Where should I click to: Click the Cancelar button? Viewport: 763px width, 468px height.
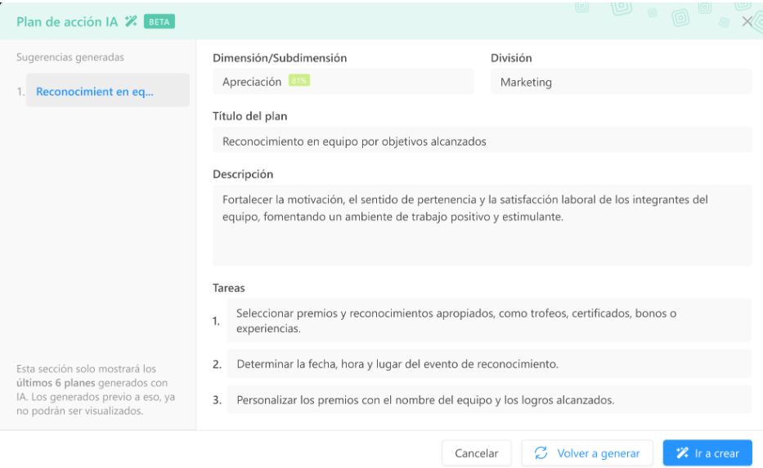tap(477, 453)
